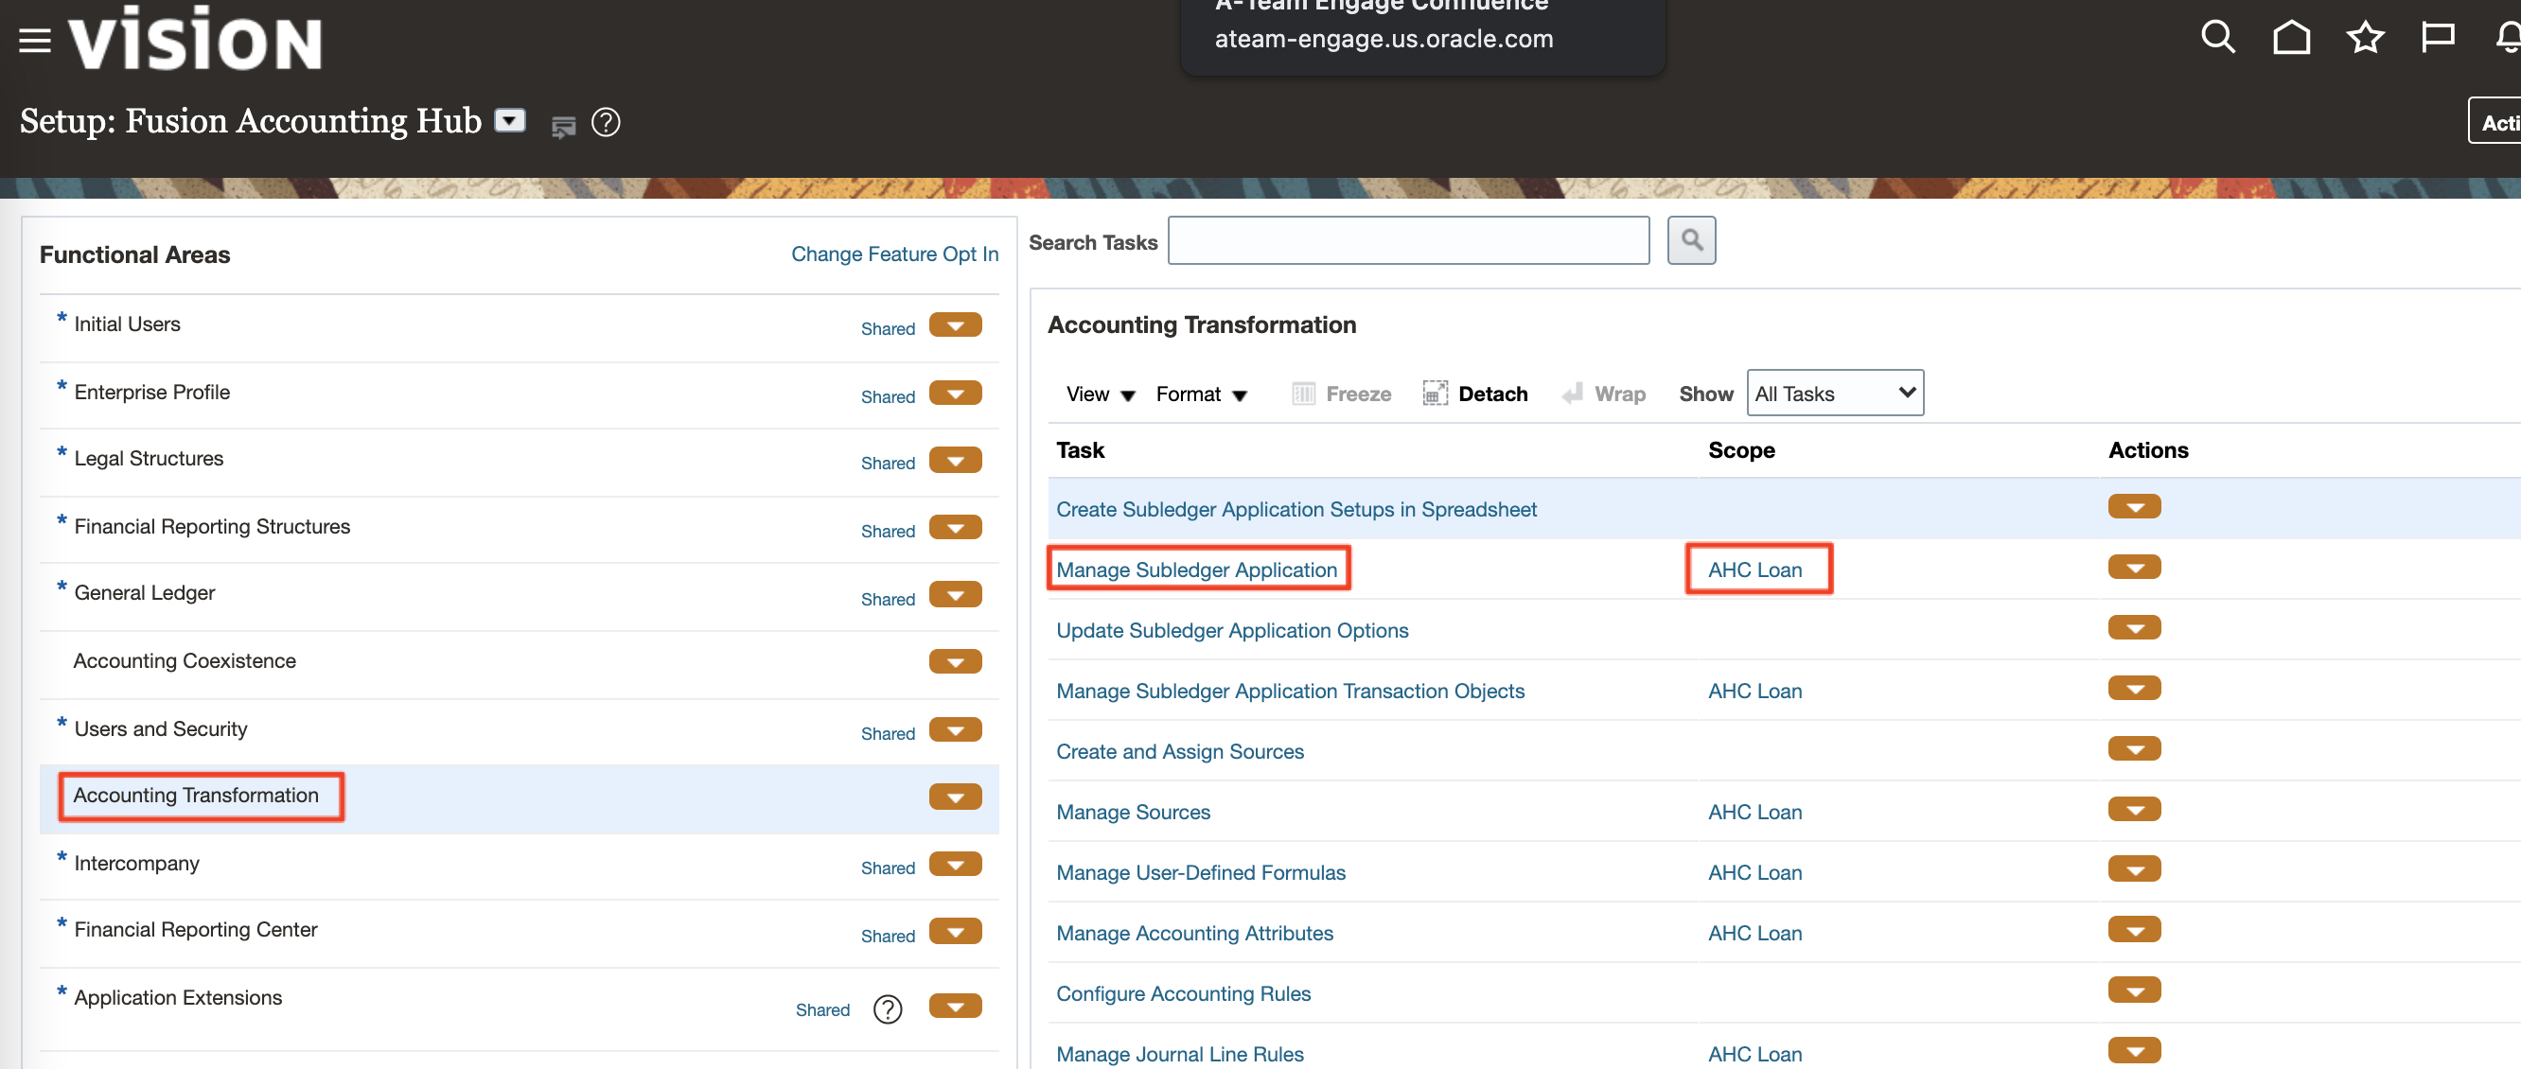
Task: Detach the Accounting Transformation task table
Action: coord(1476,394)
